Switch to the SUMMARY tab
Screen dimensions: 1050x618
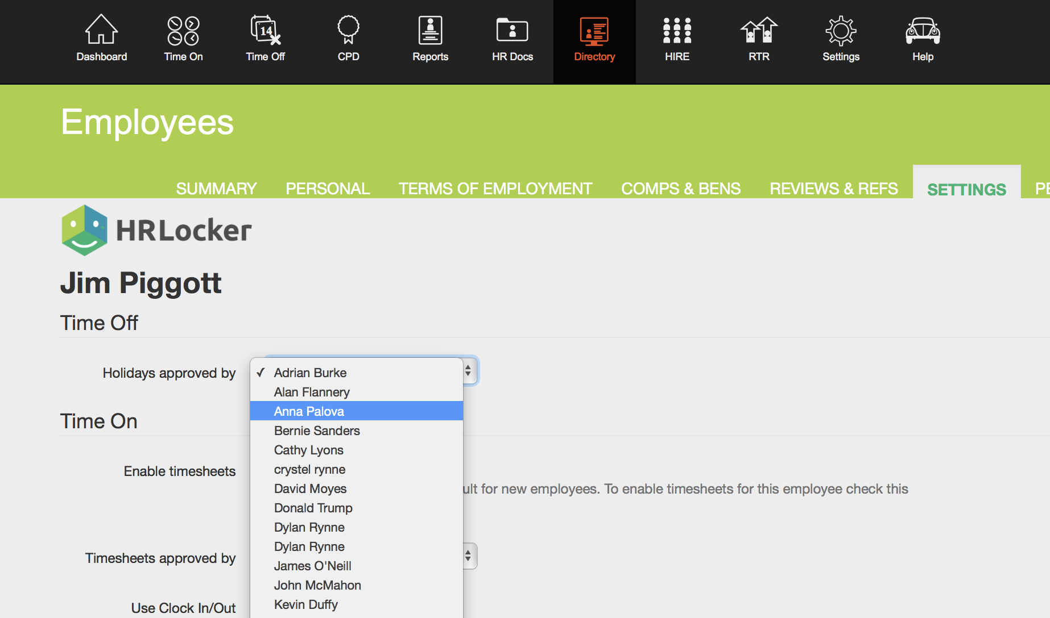pos(216,189)
